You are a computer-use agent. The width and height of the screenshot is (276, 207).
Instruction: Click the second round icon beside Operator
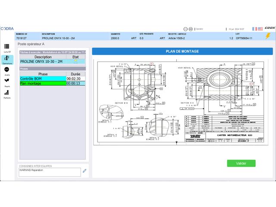191,29
